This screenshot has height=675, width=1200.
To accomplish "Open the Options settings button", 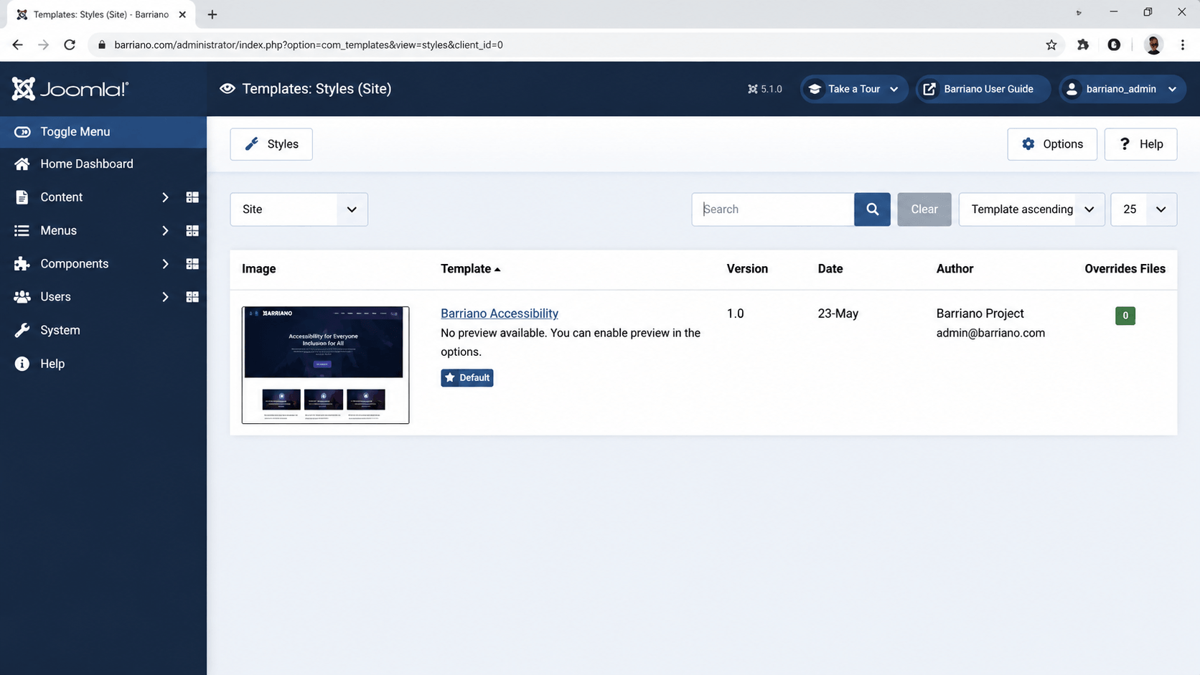I will [x=1052, y=144].
